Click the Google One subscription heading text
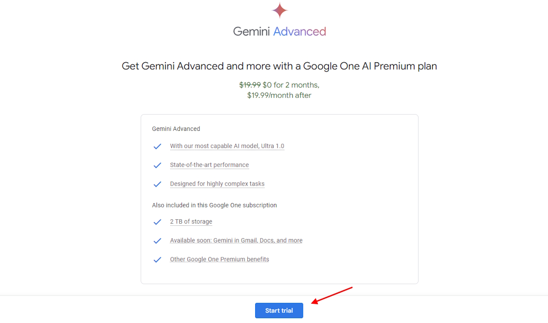This screenshot has height=323, width=548. tap(214, 205)
